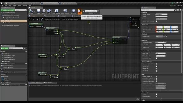Click the search icon in Components panel

(26, 10)
